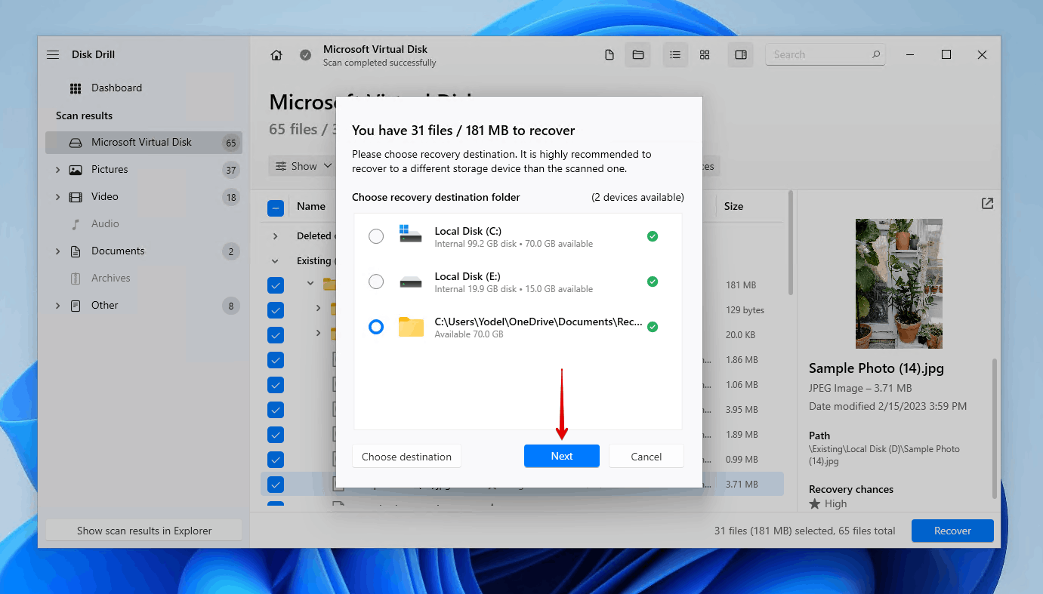Sort by the Size column header
This screenshot has height=594, width=1043.
[x=733, y=206]
